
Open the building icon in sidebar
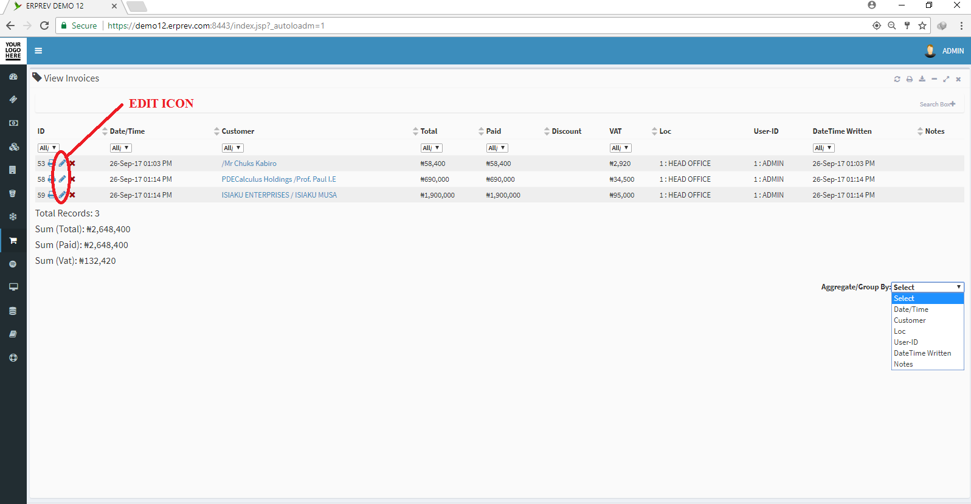(x=13, y=170)
